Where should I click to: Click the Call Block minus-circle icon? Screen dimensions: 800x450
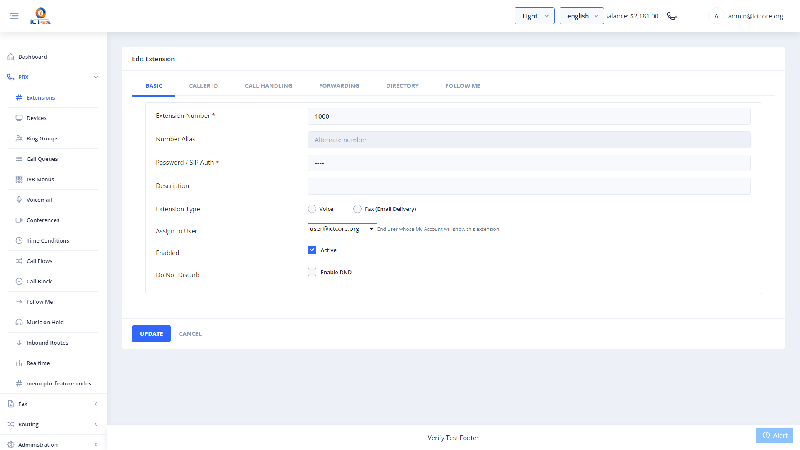(x=19, y=281)
